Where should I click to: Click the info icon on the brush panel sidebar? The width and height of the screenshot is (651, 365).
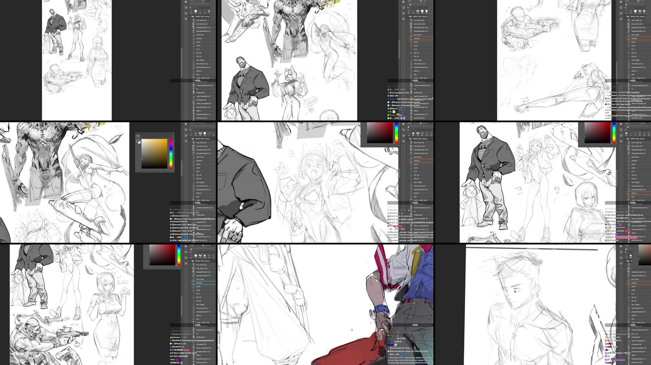tap(404, 7)
